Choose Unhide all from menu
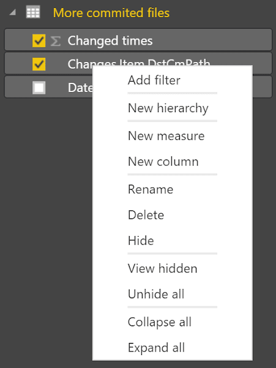276x368 pixels. click(156, 294)
